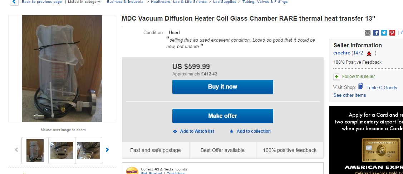Share listing on Twitter
Viewport: 403px width, 174px height.
(x=384, y=33)
